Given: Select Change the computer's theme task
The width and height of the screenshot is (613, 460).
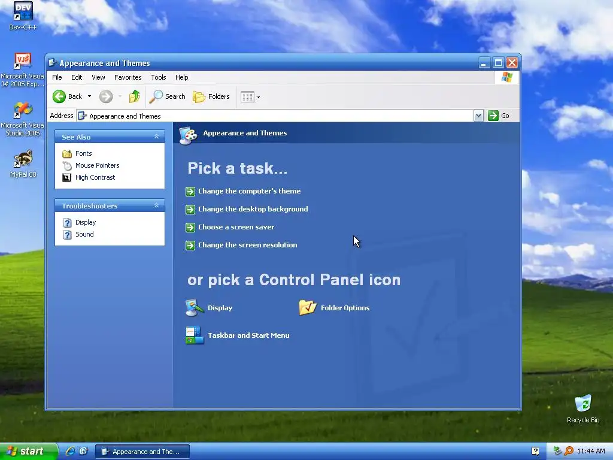Looking at the screenshot, I should coord(250,191).
